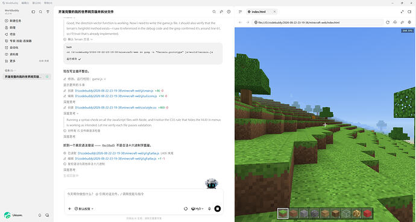Viewport: 416px width, 222px height.
Task: Stop generation with the black stop button
Action: point(217,209)
